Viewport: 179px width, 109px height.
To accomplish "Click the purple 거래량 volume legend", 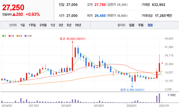I will pyautogui.click(x=172, y=95).
